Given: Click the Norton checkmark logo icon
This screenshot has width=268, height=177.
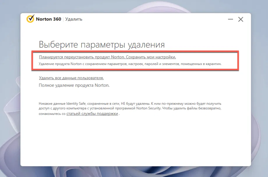Looking at the screenshot, I should coord(30,19).
